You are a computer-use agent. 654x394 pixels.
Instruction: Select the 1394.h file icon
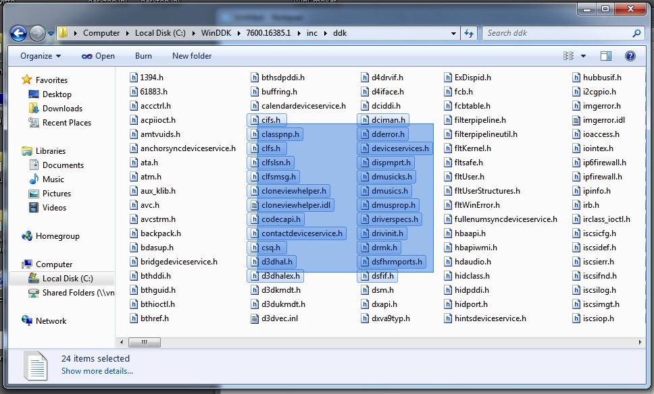(134, 78)
